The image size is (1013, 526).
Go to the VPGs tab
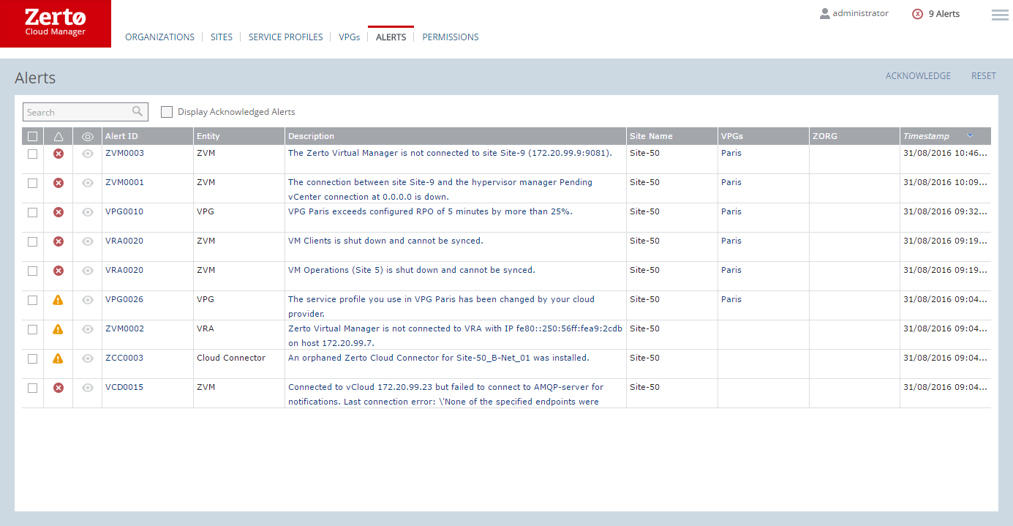(350, 37)
